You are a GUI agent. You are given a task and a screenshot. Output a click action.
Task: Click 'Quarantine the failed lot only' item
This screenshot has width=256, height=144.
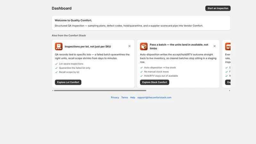pos(75,68)
